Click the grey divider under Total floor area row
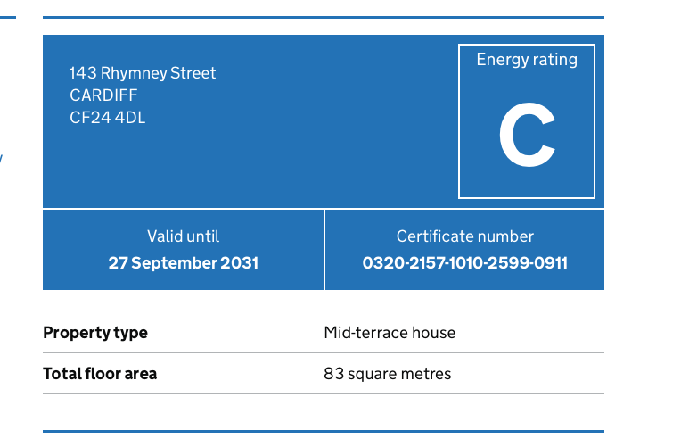689x439 pixels. tap(323, 393)
